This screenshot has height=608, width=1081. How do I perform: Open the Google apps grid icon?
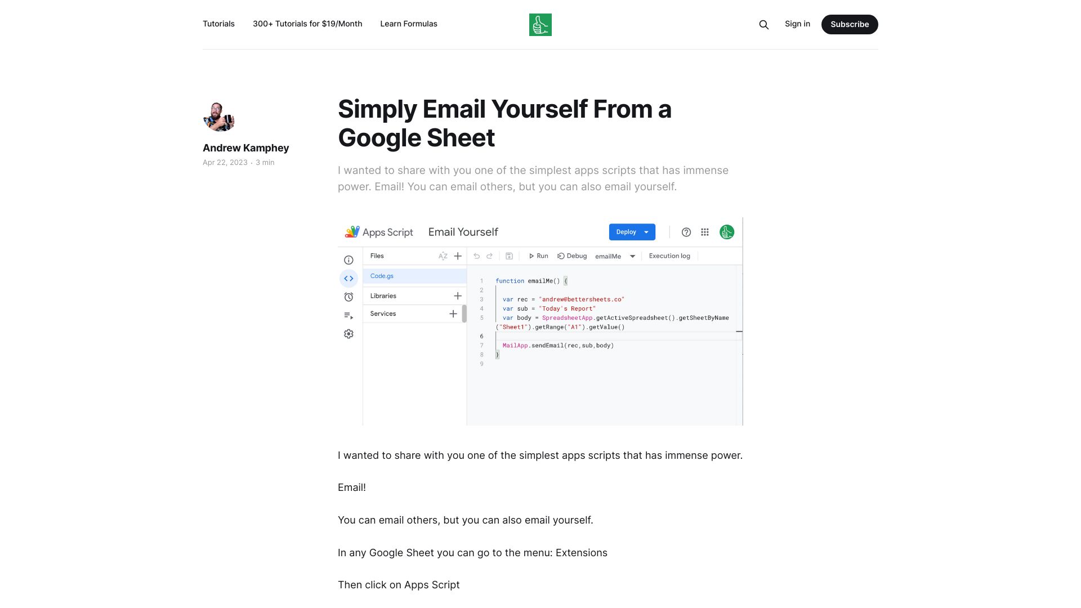[705, 232]
